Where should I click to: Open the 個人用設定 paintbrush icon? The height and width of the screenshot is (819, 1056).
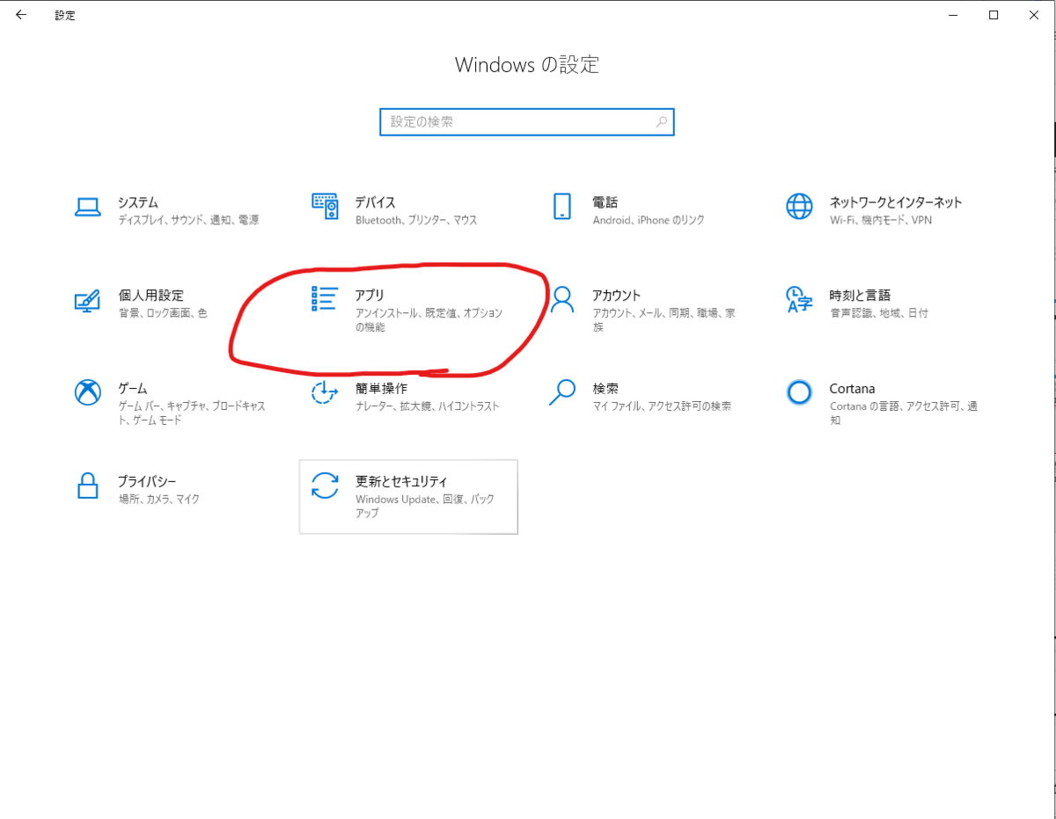click(x=87, y=301)
